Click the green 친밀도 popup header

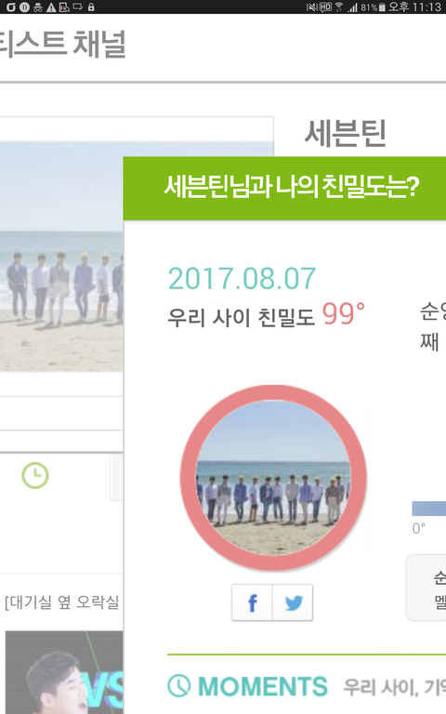284,189
